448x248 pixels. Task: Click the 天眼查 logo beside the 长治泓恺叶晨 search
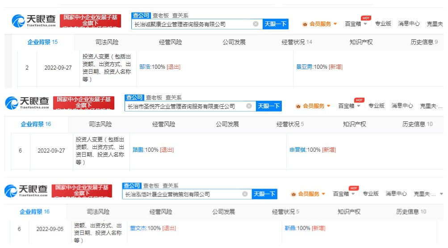point(26,191)
